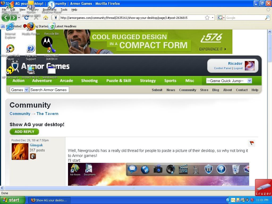Go forward with the Firefox forward arrow
The image size is (272, 204).
(x=14, y=18)
